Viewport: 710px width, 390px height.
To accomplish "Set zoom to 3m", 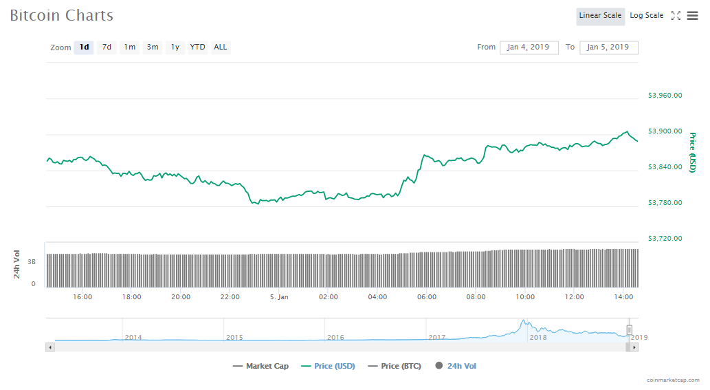I will [153, 47].
